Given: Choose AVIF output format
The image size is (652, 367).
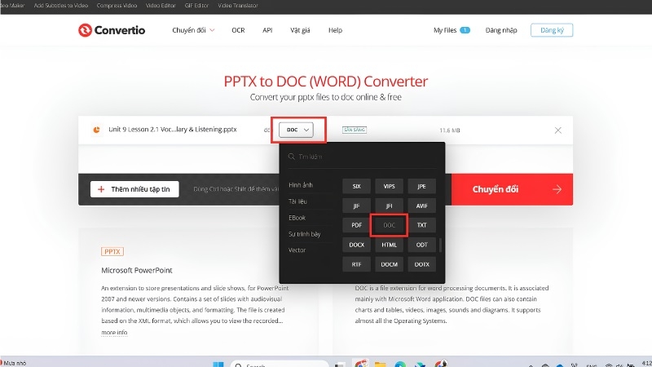Looking at the screenshot, I should coord(421,206).
